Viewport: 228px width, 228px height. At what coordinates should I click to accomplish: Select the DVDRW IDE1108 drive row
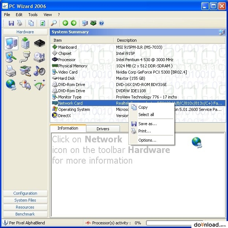click(x=138, y=91)
